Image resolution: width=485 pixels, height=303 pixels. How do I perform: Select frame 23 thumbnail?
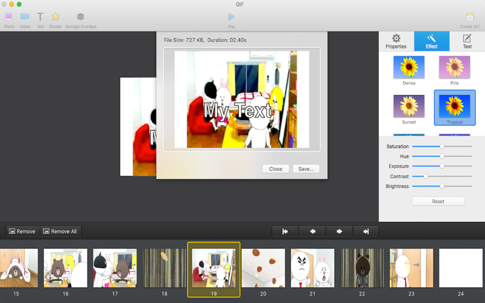pos(412,268)
